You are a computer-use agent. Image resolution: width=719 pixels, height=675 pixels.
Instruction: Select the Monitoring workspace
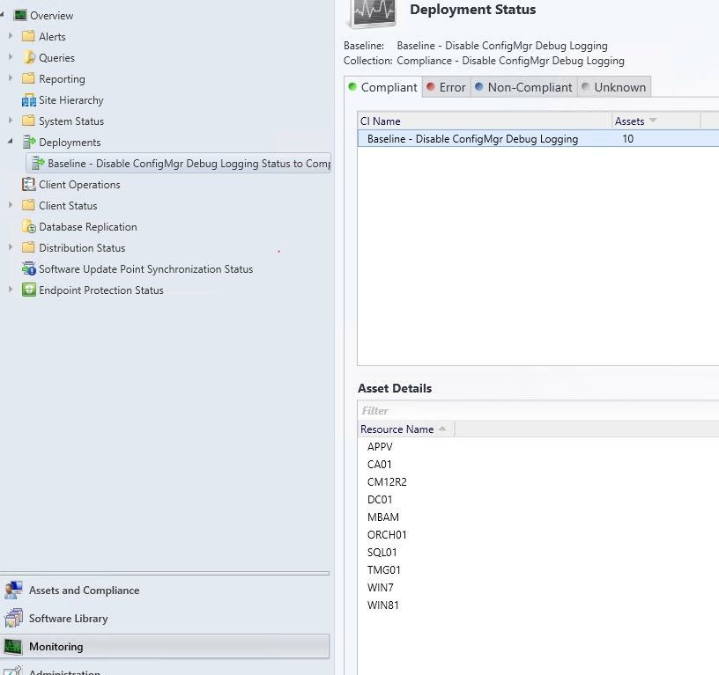tap(165, 646)
